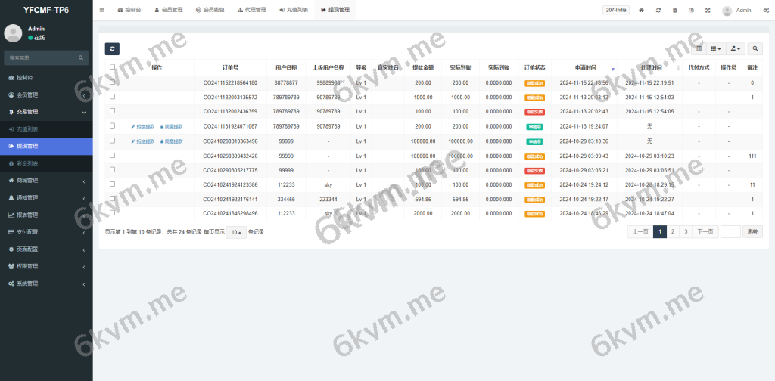Open the export dropdown in table toolbar
This screenshot has width=775, height=381.
pos(734,48)
